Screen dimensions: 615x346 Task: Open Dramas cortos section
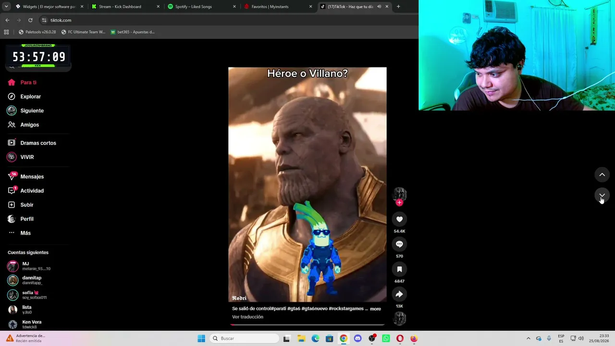32,143
